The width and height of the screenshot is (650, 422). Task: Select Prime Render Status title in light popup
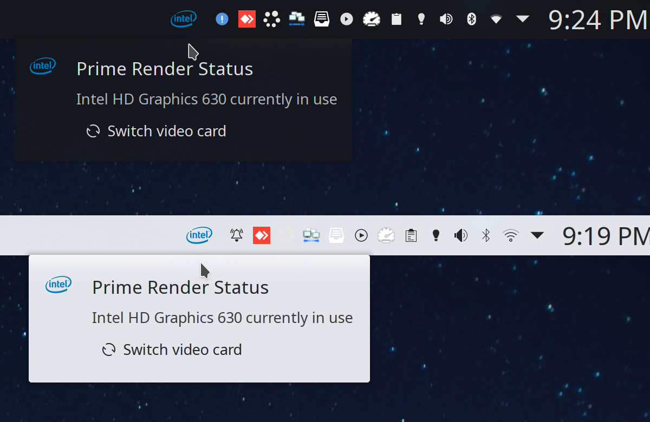(x=180, y=287)
